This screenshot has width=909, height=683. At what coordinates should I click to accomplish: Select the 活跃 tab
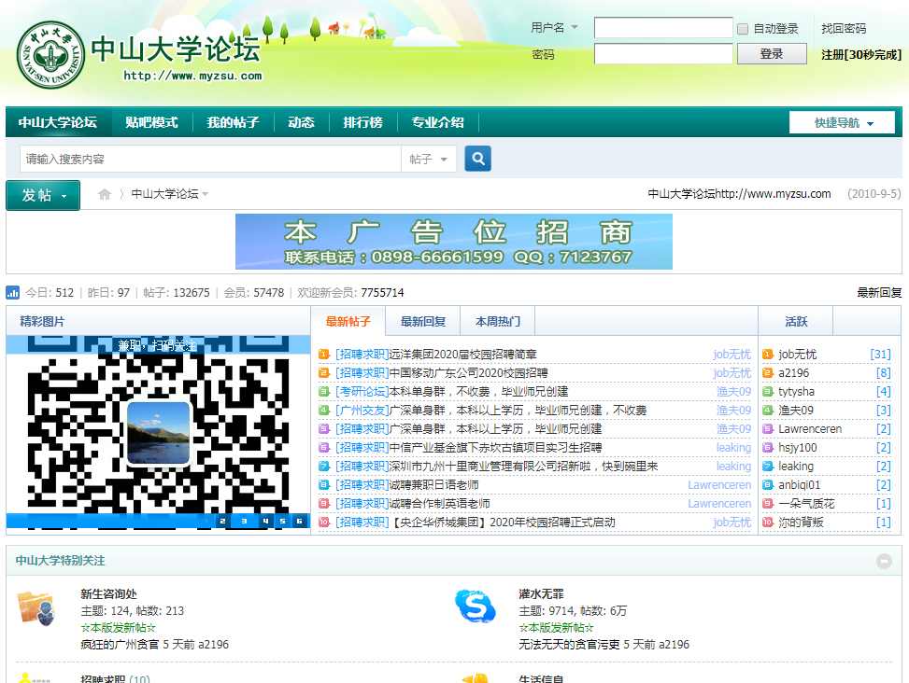coord(796,321)
